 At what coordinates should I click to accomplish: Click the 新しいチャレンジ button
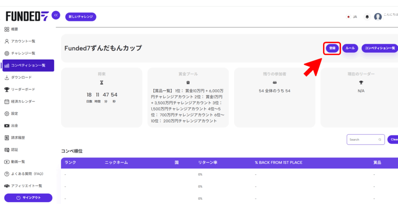(81, 17)
